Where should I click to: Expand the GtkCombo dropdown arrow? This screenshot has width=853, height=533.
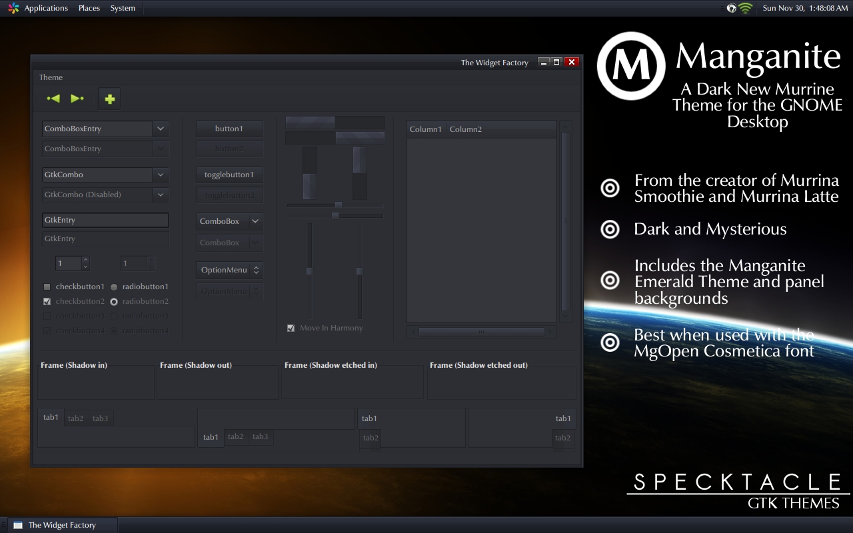point(161,175)
